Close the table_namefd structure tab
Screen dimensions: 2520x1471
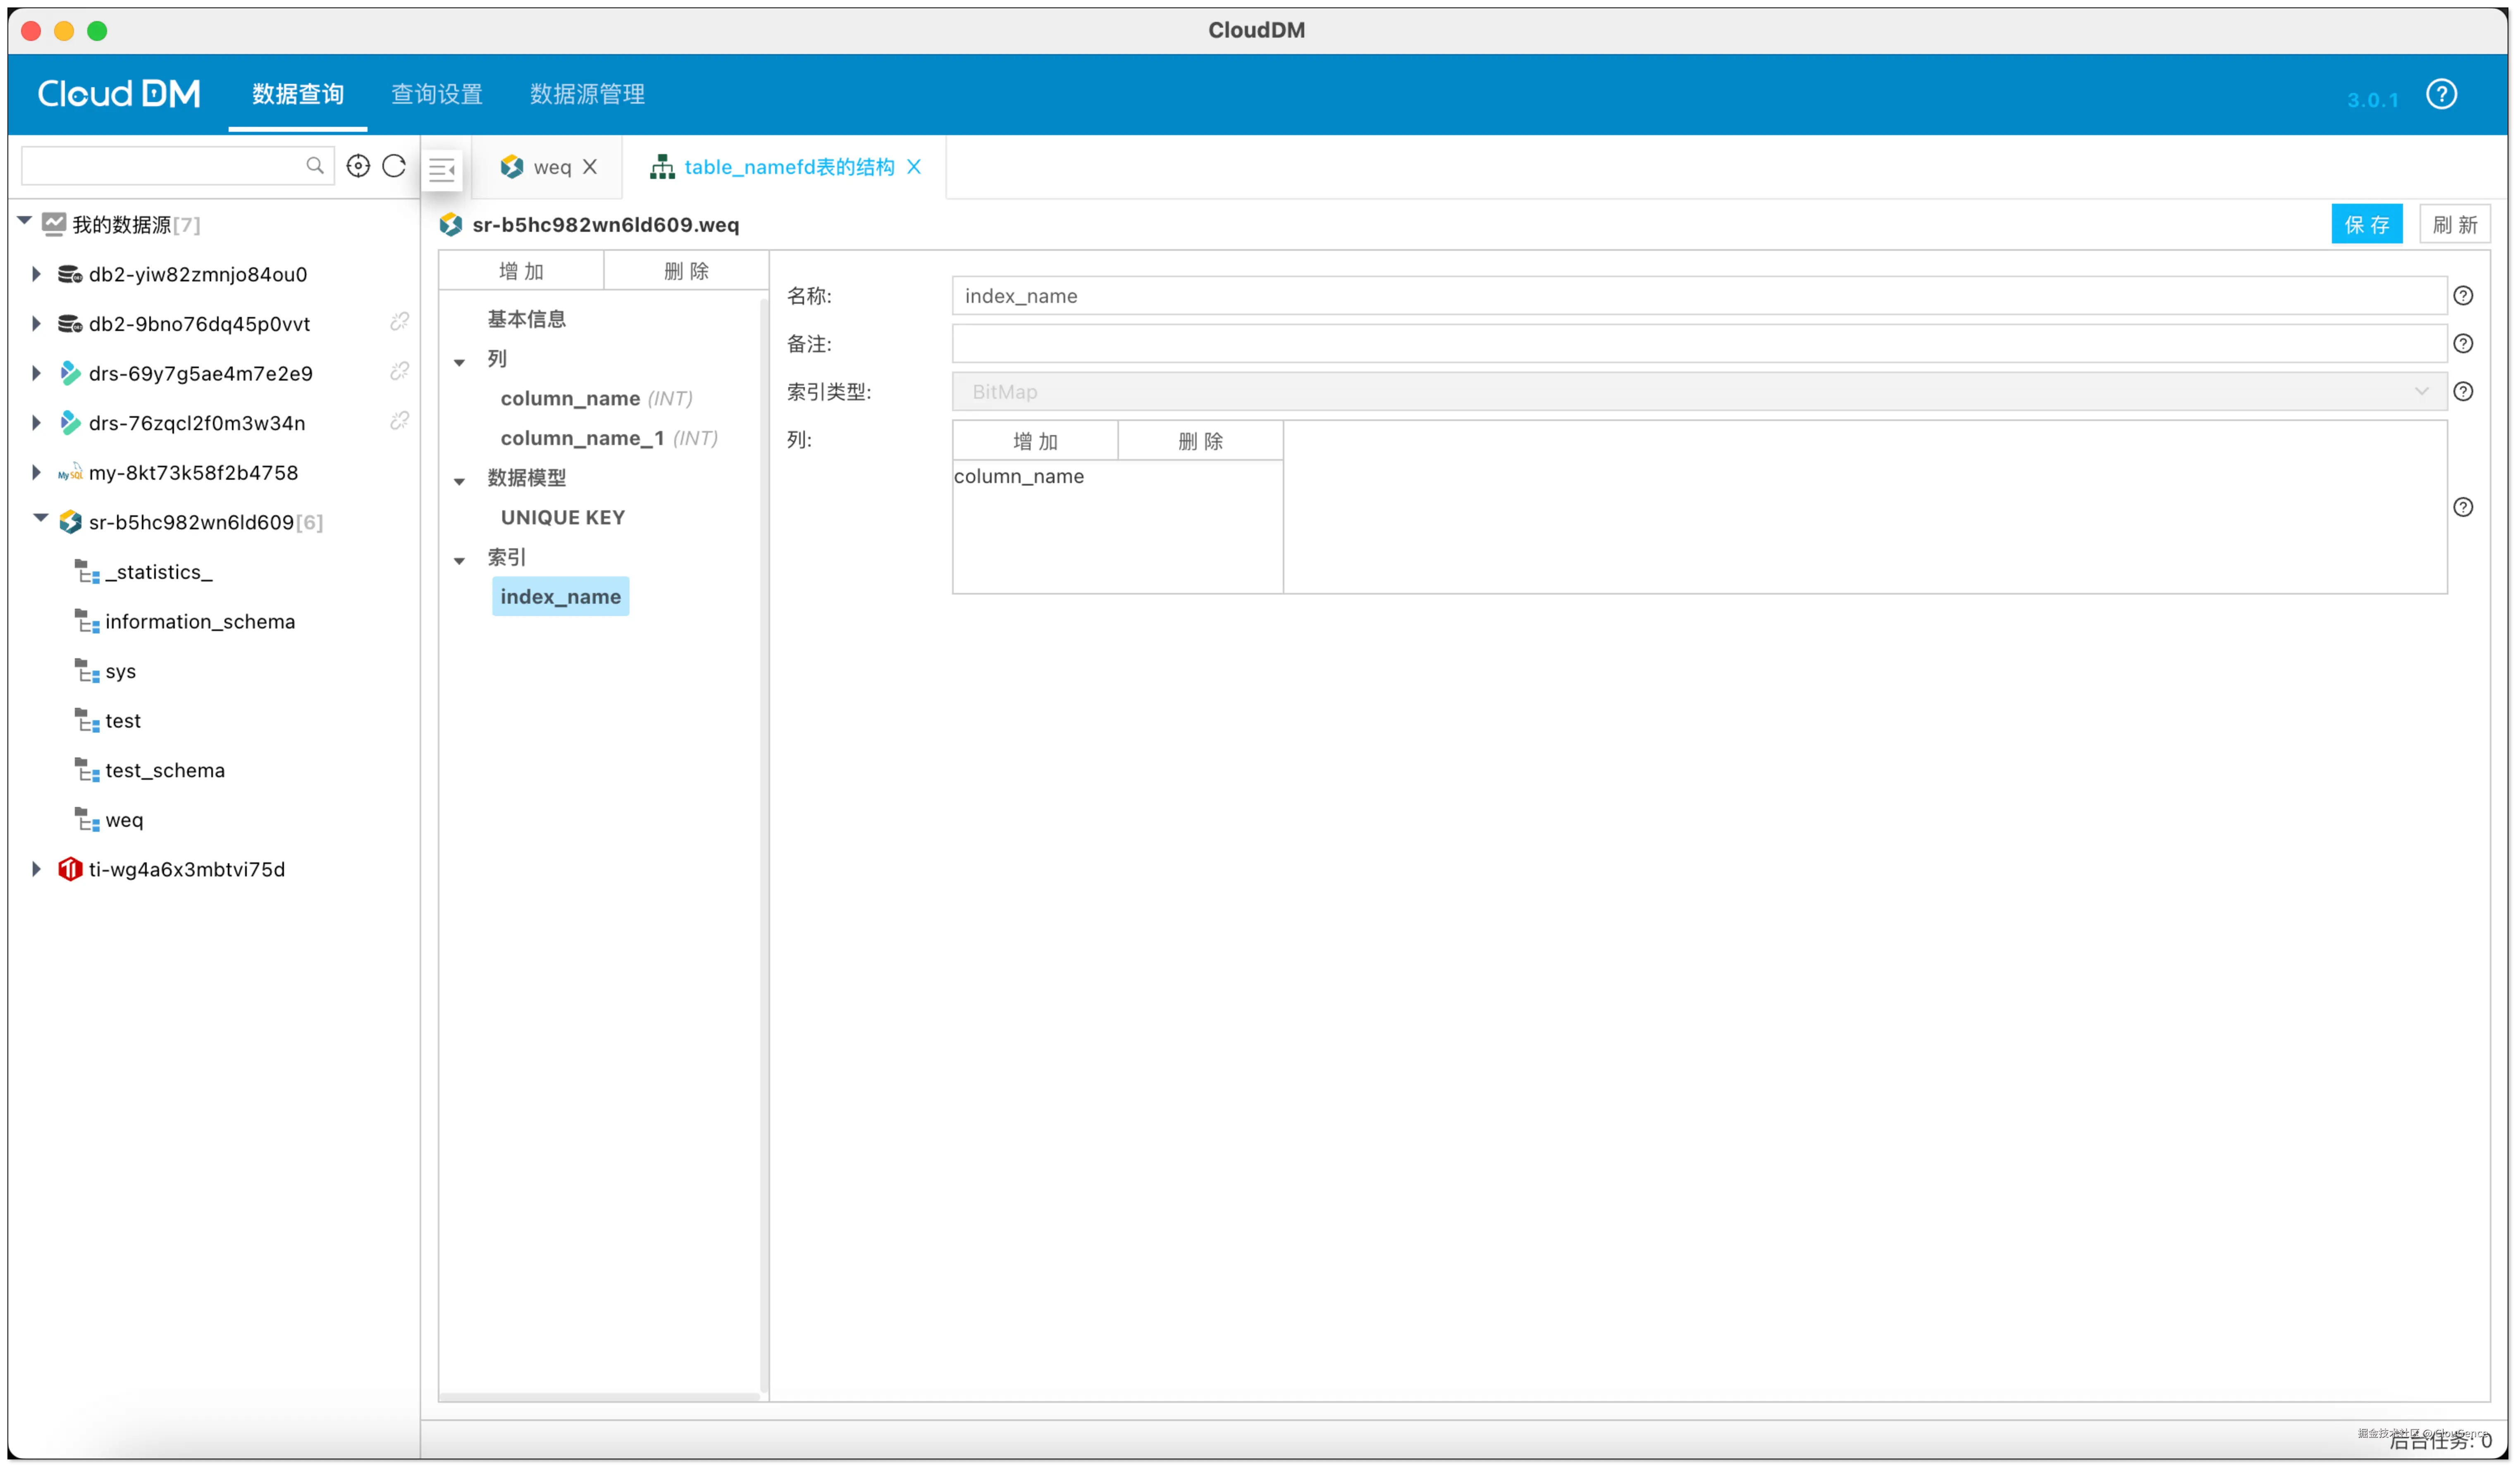pyautogui.click(x=914, y=167)
